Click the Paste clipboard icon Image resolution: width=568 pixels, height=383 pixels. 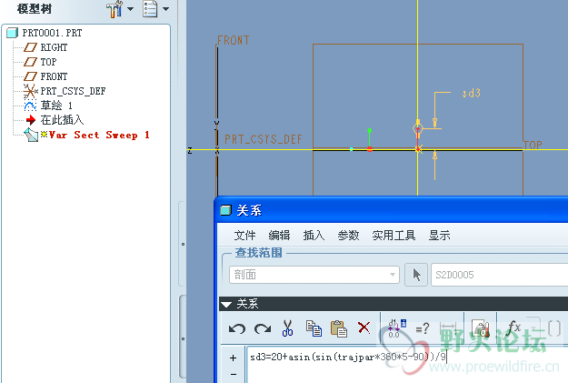[339, 328]
